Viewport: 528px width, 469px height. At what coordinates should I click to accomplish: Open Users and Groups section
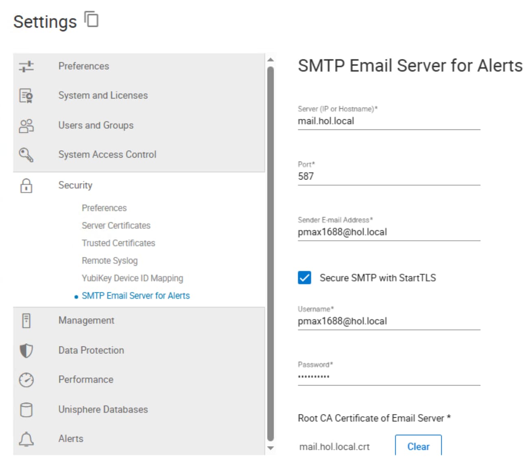click(139, 125)
